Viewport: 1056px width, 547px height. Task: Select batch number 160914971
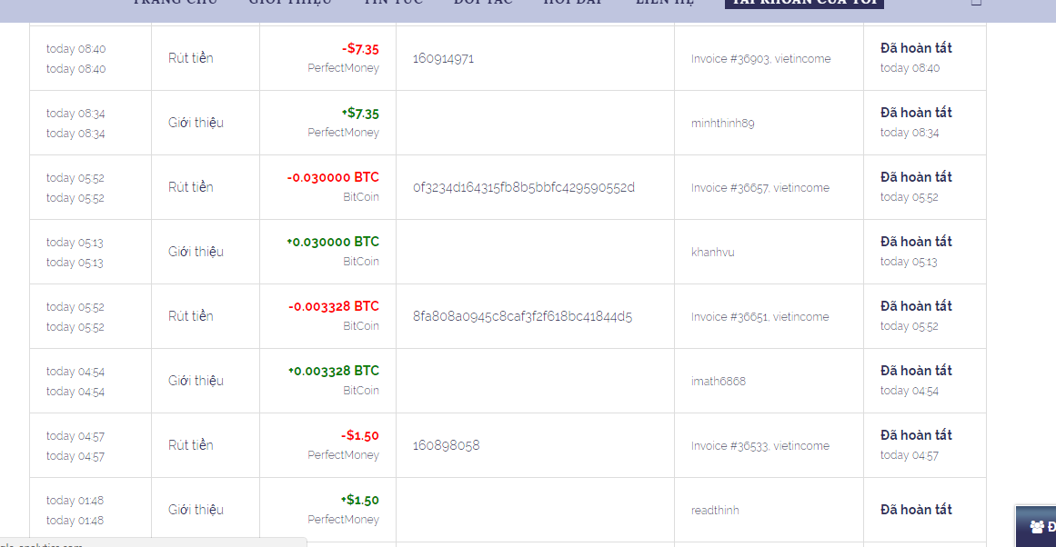tap(443, 58)
